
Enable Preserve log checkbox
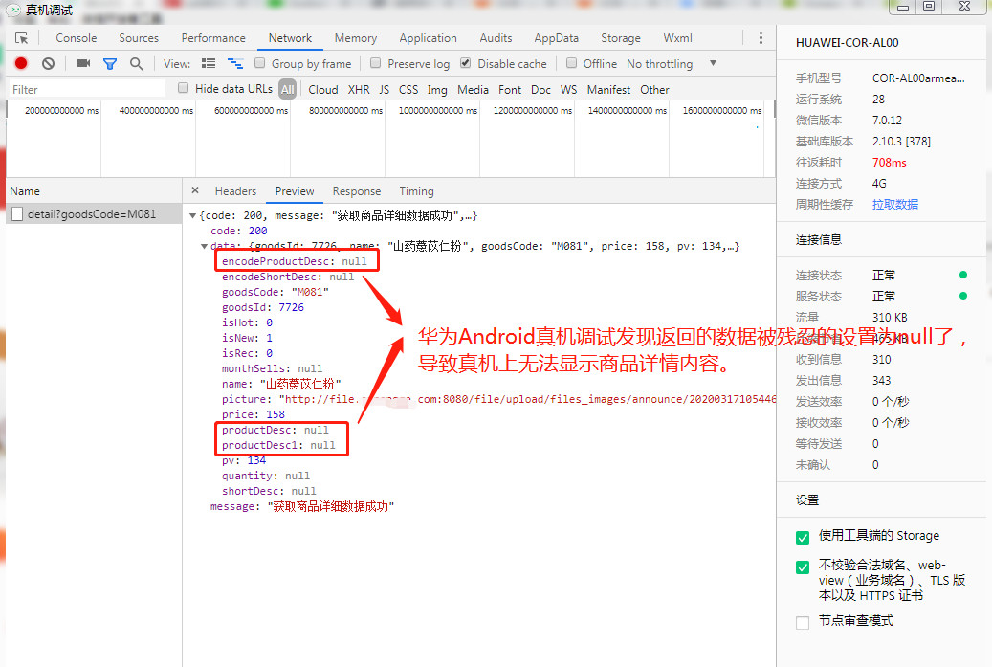pos(376,62)
